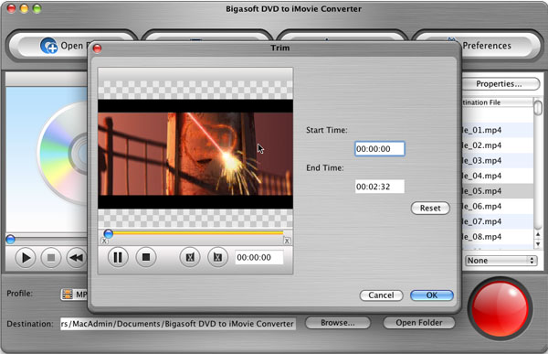548x354 pixels.
Task: Close the Trim dialog with the red button
Action: pyautogui.click(x=98, y=48)
